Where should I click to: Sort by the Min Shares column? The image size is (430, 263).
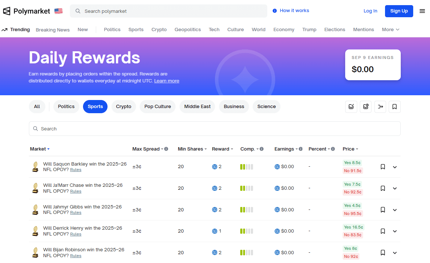192,149
